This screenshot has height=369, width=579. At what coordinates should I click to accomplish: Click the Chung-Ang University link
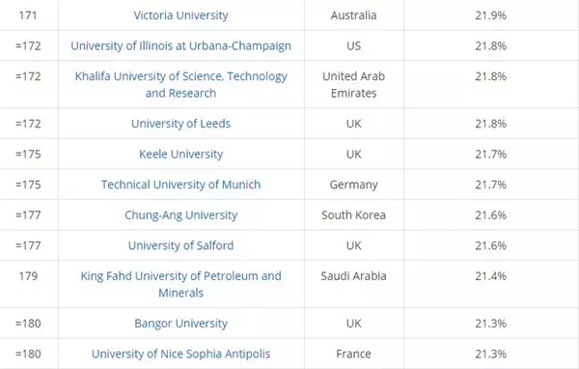(x=180, y=215)
